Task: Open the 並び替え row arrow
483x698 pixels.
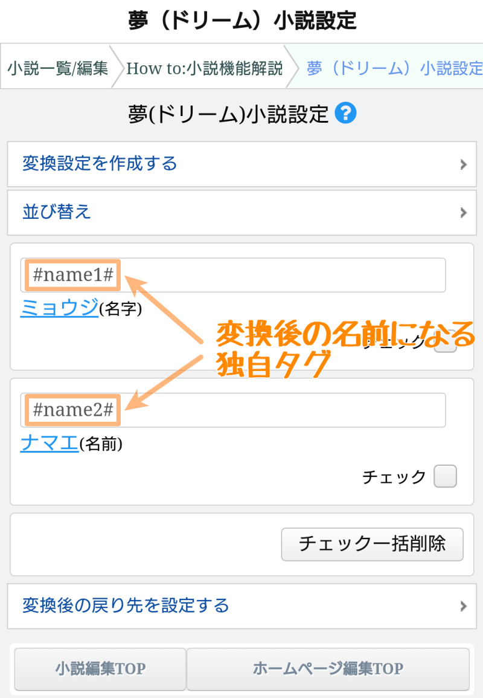Action: pos(463,212)
